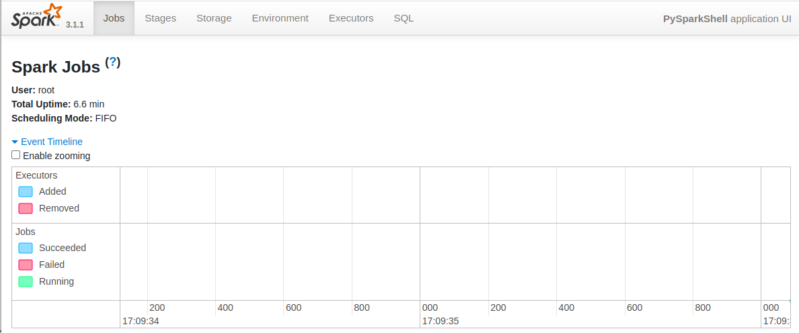Click the Executors Removed red swatch
This screenshot has height=333, width=799.
(x=26, y=209)
